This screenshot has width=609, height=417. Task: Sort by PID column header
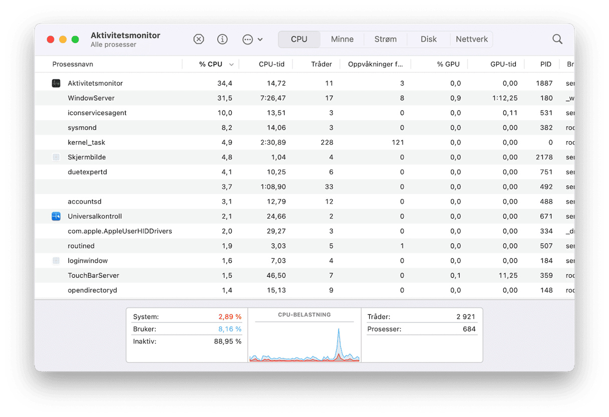[545, 64]
